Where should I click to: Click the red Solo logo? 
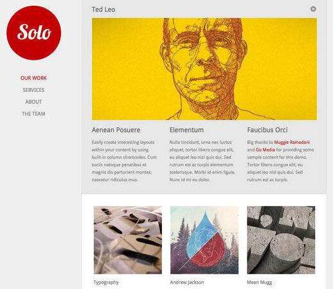(34, 33)
